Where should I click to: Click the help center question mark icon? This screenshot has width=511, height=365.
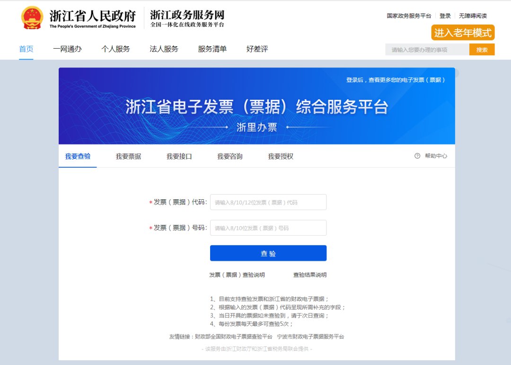[417, 156]
